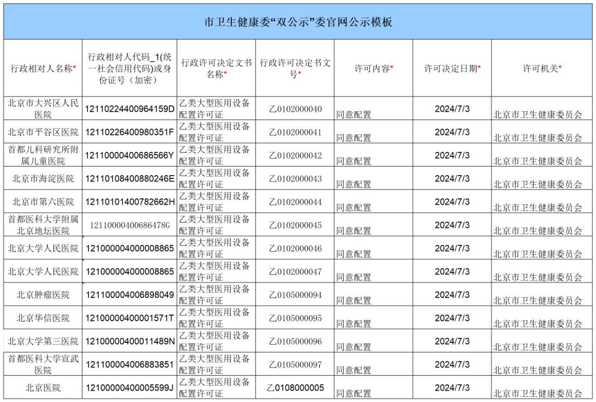Select the 北京肿瘤医院 cell
The image size is (596, 402).
[43, 295]
